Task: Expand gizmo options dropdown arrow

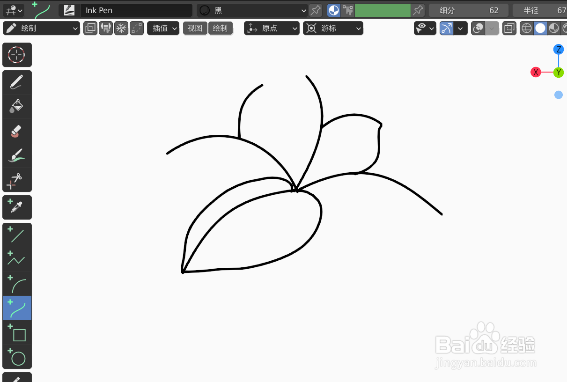Action: coord(461,28)
